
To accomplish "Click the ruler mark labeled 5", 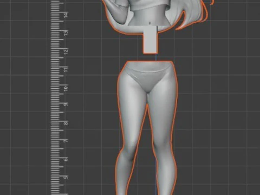I will pos(66,177).
